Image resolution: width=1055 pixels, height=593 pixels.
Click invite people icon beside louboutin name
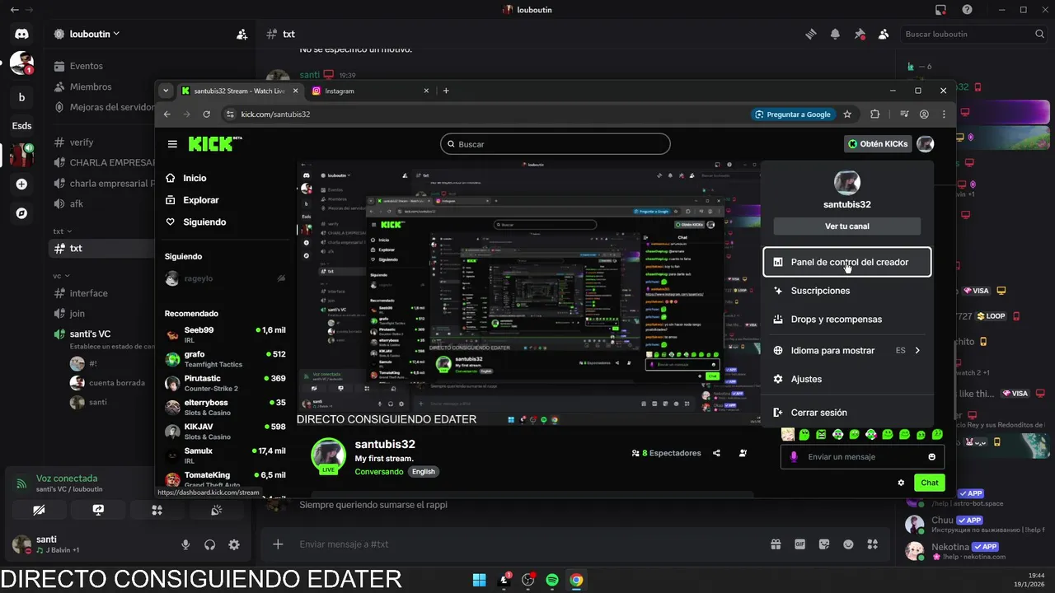click(241, 35)
